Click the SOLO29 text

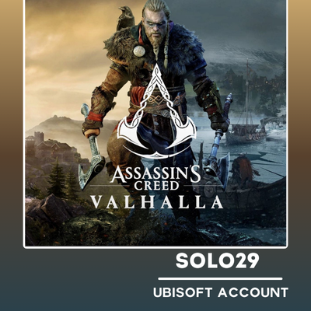coord(217,261)
